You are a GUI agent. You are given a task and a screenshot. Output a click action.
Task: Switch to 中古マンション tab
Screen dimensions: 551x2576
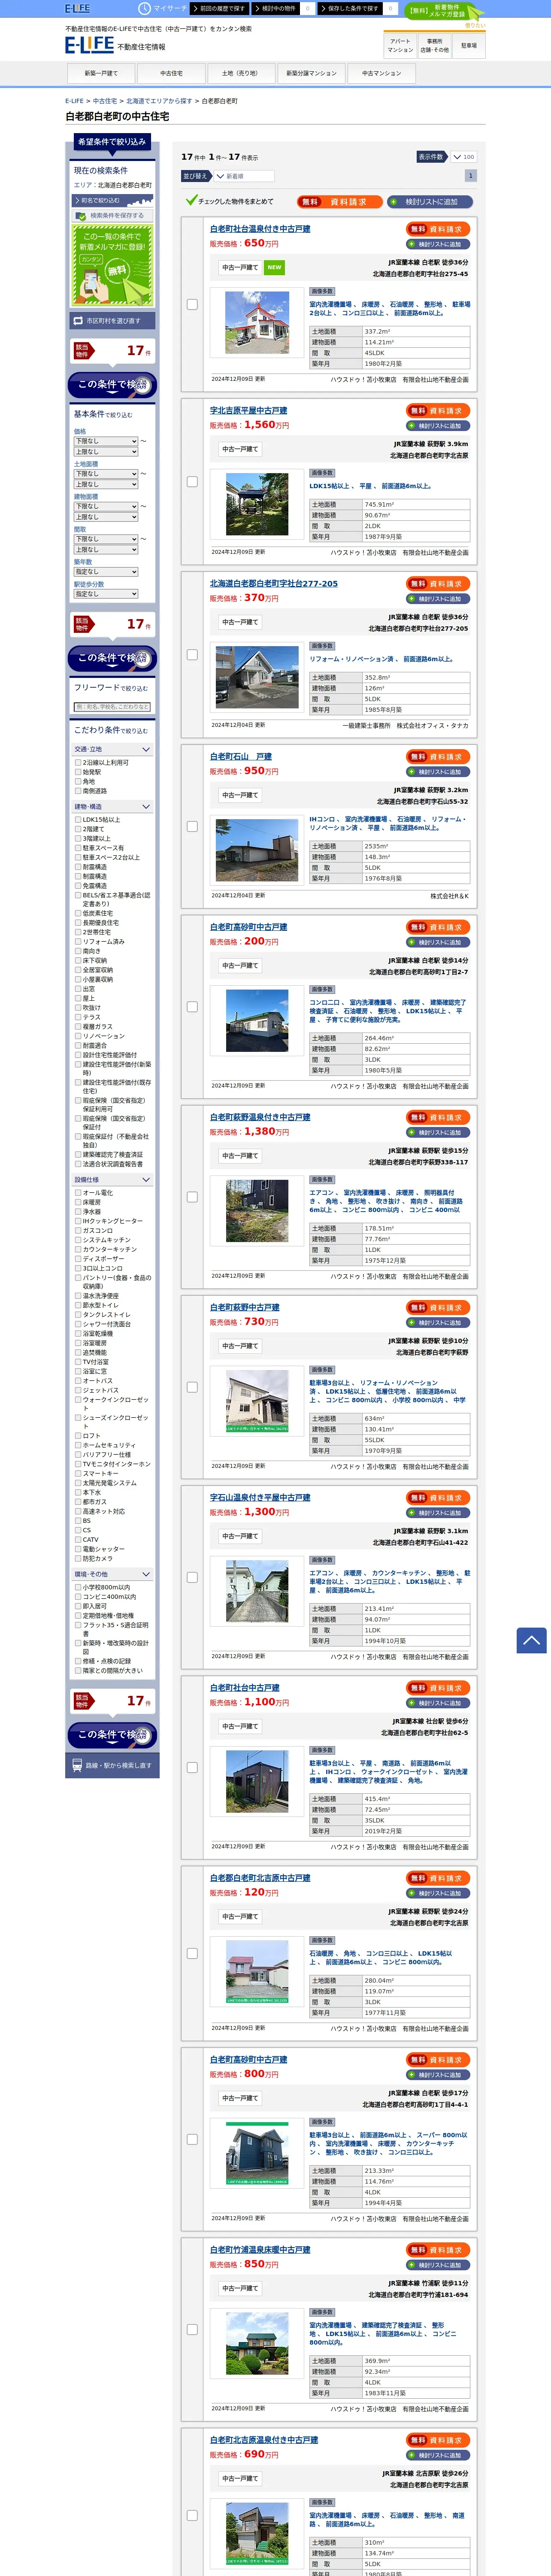381,73
